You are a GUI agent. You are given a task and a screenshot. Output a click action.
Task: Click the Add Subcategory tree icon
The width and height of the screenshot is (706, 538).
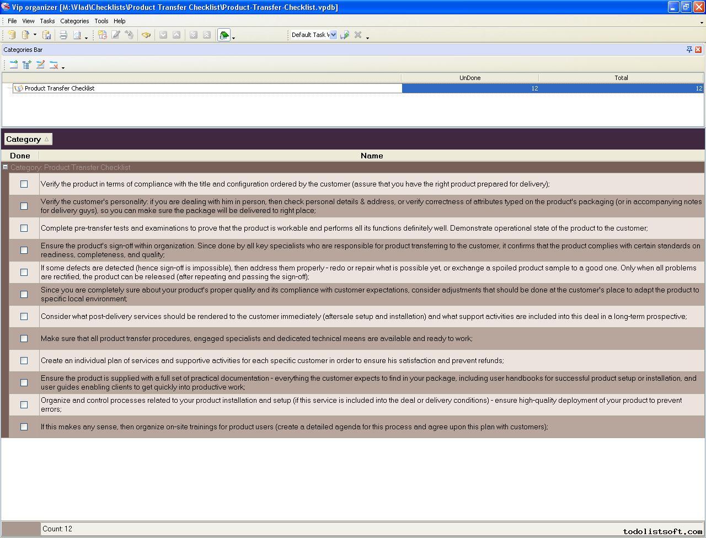[27, 65]
